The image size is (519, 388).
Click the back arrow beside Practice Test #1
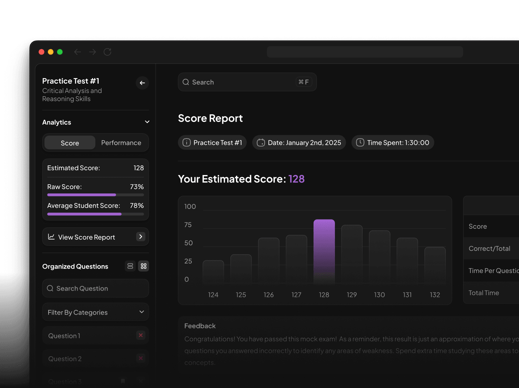[x=142, y=83]
